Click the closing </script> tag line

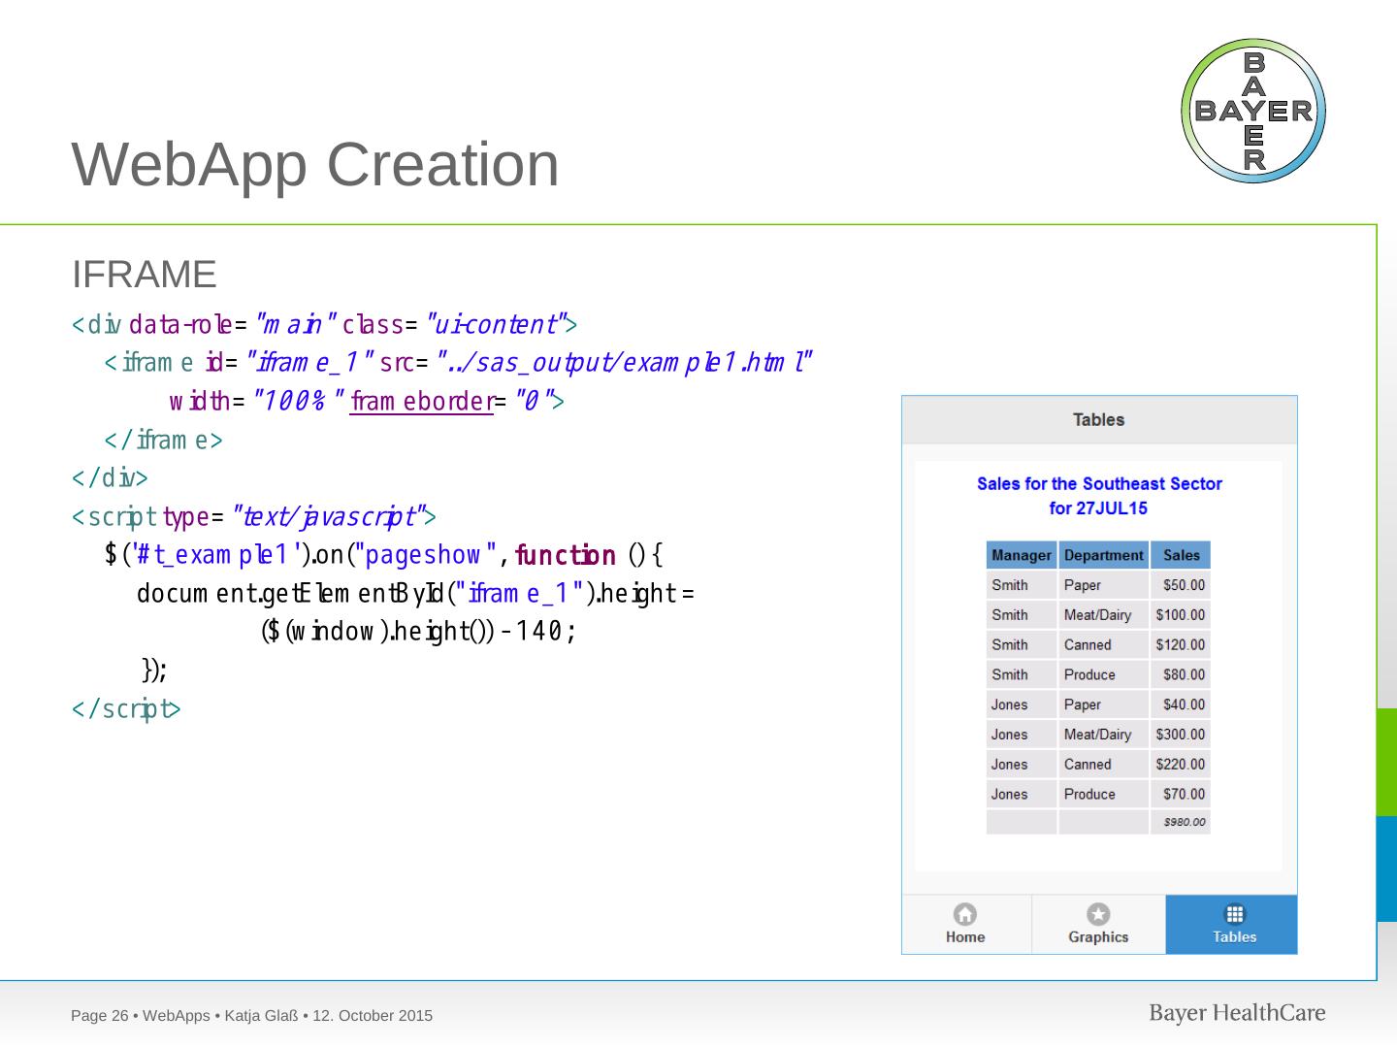[126, 709]
